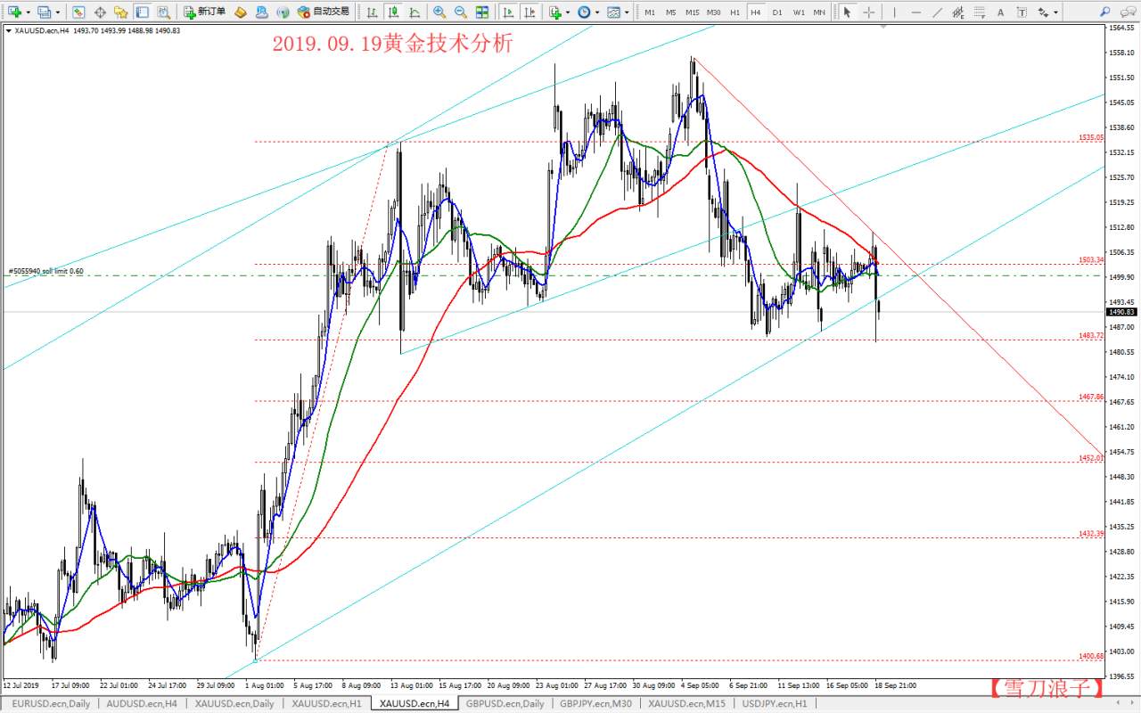Open the new chart dropdown arrow

click(x=28, y=12)
